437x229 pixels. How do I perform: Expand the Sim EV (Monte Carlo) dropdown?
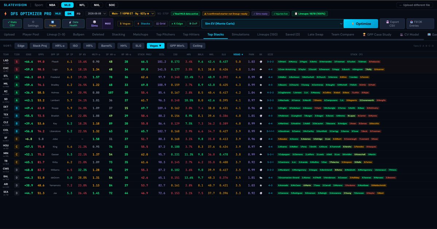[272, 24]
